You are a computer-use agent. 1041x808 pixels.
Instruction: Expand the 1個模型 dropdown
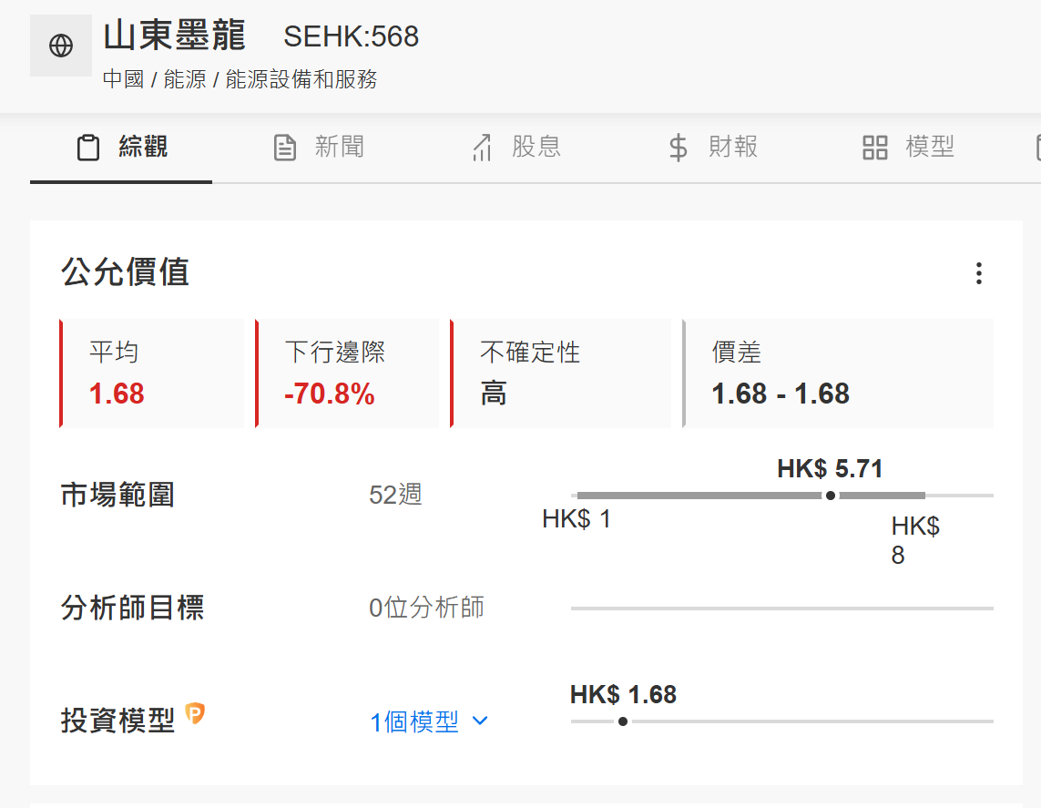(429, 721)
